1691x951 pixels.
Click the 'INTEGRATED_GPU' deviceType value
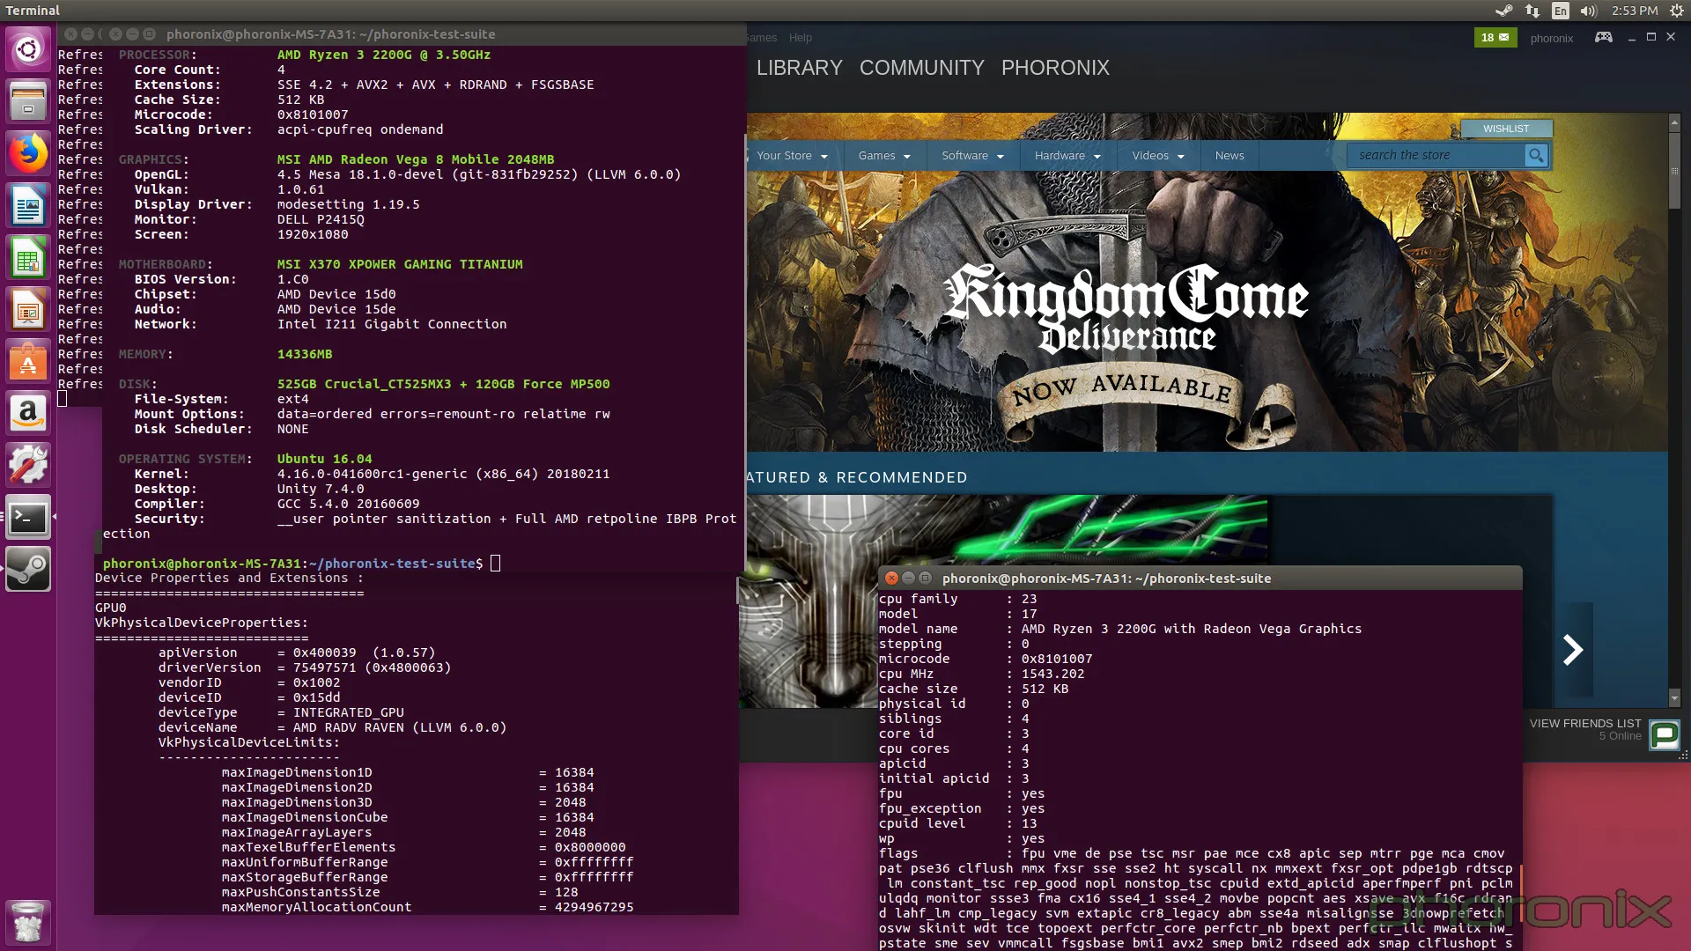[x=348, y=712]
